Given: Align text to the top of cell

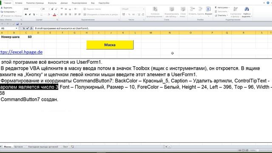Looking at the screenshot, I should point(62,9).
